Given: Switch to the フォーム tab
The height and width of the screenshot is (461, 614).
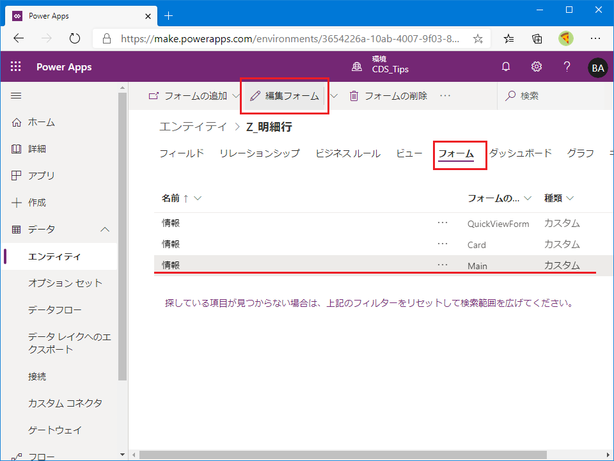Looking at the screenshot, I should click(456, 153).
